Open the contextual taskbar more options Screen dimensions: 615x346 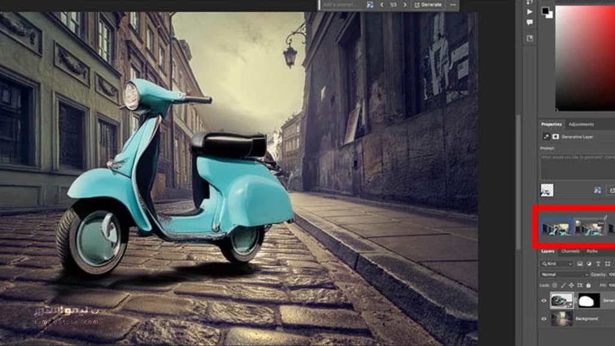point(453,5)
